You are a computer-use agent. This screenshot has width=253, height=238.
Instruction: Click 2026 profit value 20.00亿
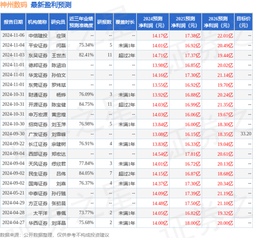(225, 223)
